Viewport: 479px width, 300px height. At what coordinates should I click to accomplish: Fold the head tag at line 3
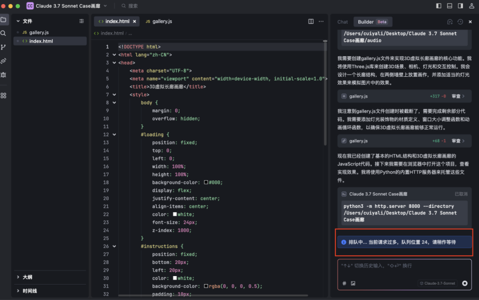click(x=114, y=63)
